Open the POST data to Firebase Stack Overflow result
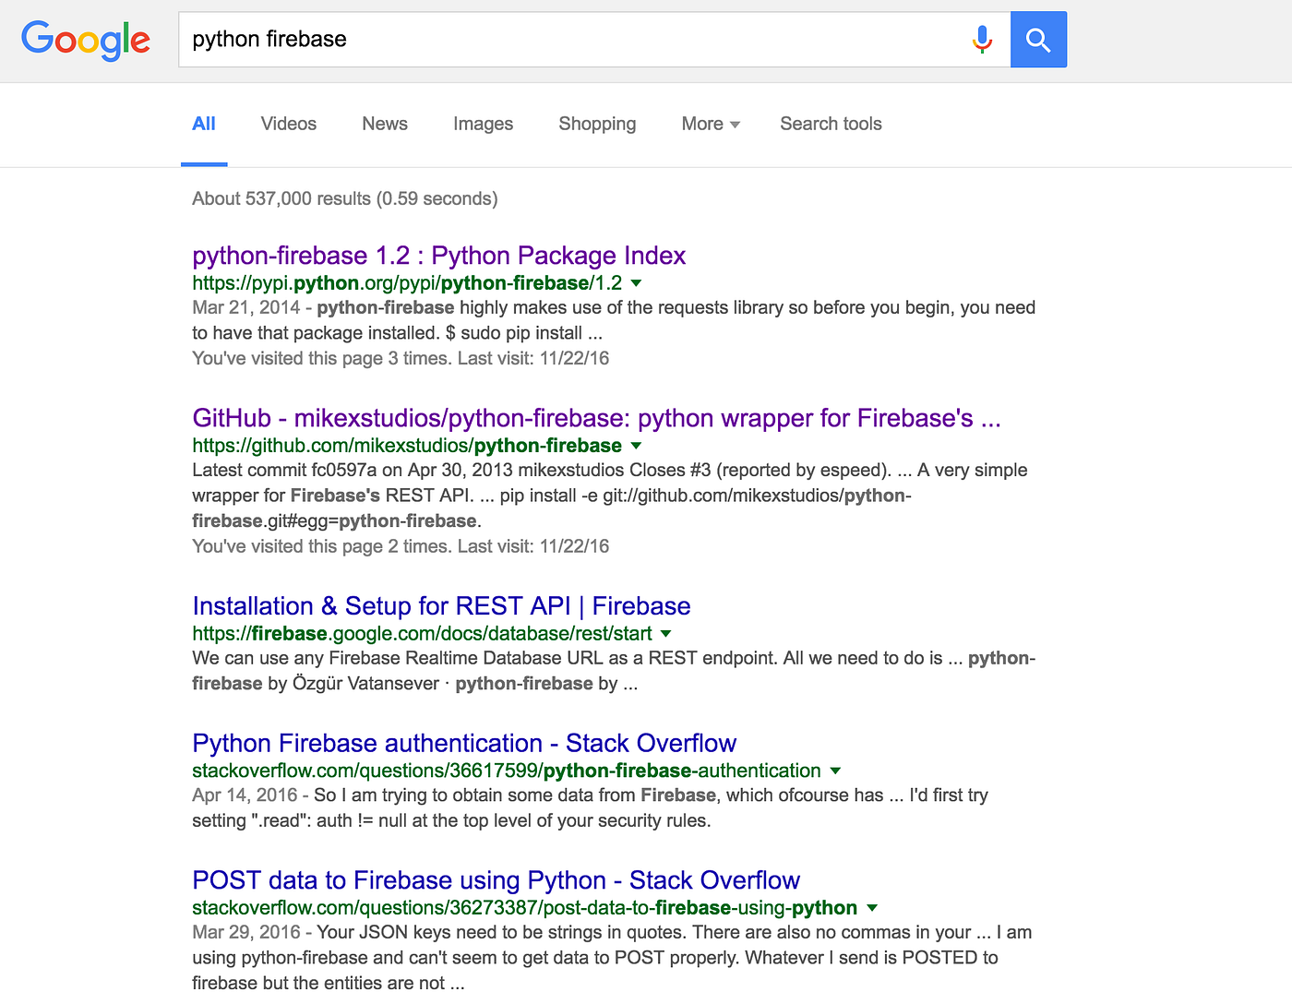 click(496, 880)
